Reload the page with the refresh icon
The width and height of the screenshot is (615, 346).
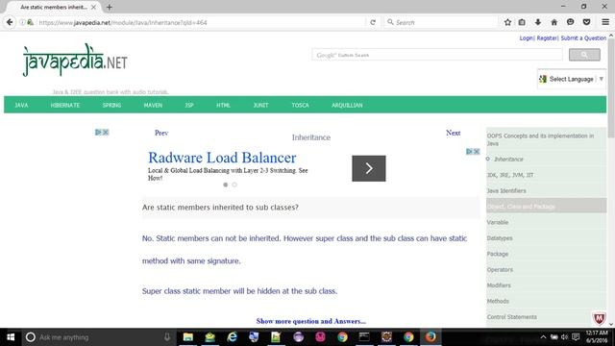pyautogui.click(x=373, y=22)
